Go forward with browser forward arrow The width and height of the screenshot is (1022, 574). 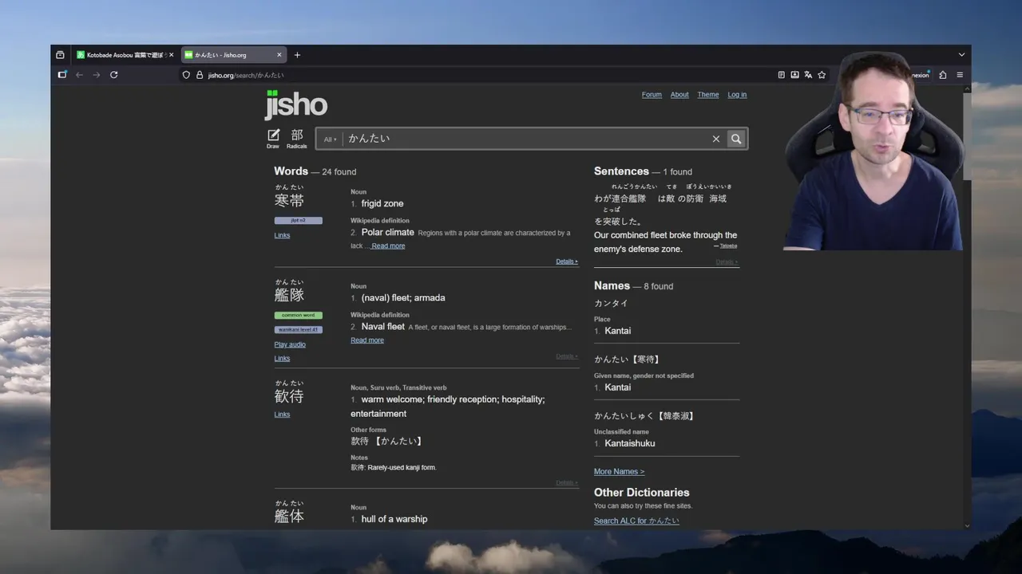pyautogui.click(x=97, y=75)
